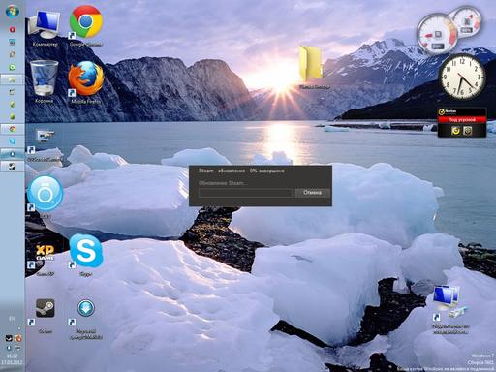Viewport: 496px width, 372px height.
Task: Switch to Steam taskbar button
Action: [x=13, y=167]
